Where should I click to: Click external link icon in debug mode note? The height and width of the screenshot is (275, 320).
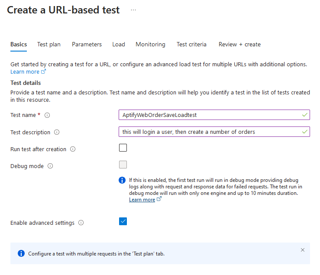(159, 199)
